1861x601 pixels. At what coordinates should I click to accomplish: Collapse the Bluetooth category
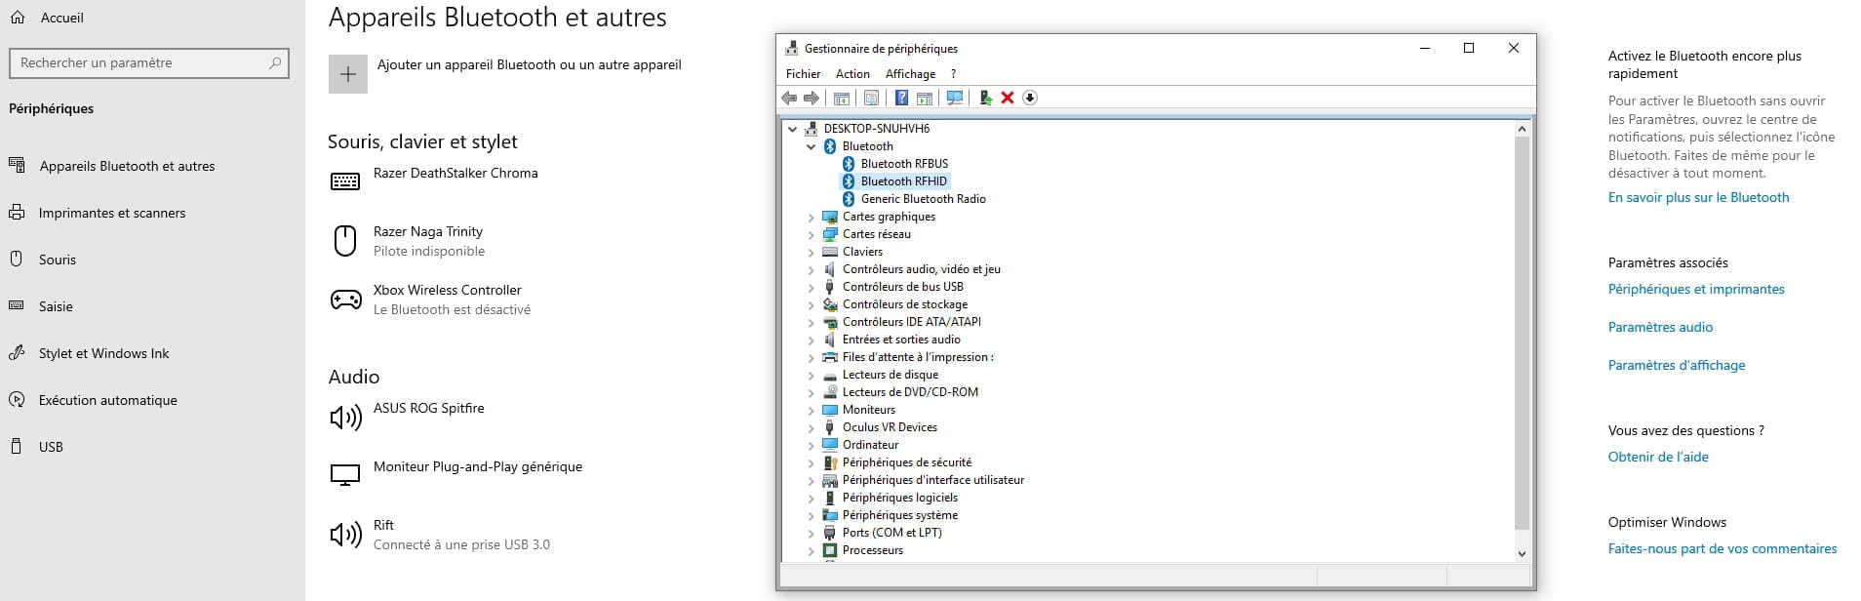[811, 146]
